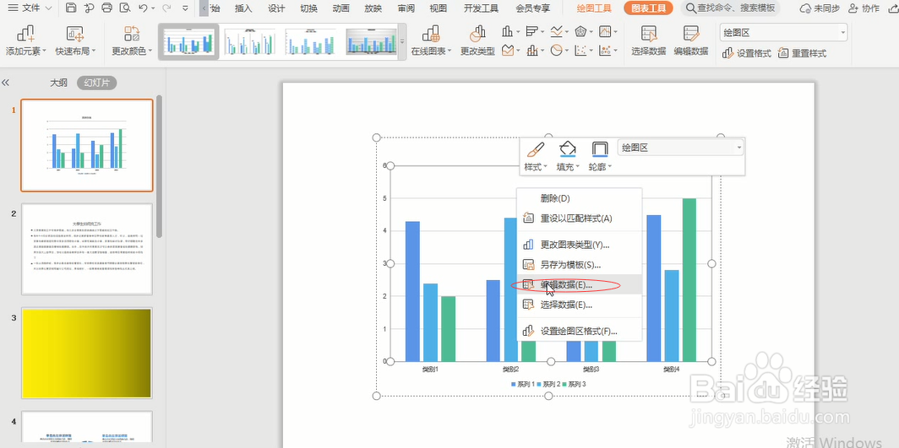
Task: Insert a radar chart from the ribbon
Action: 580,31
